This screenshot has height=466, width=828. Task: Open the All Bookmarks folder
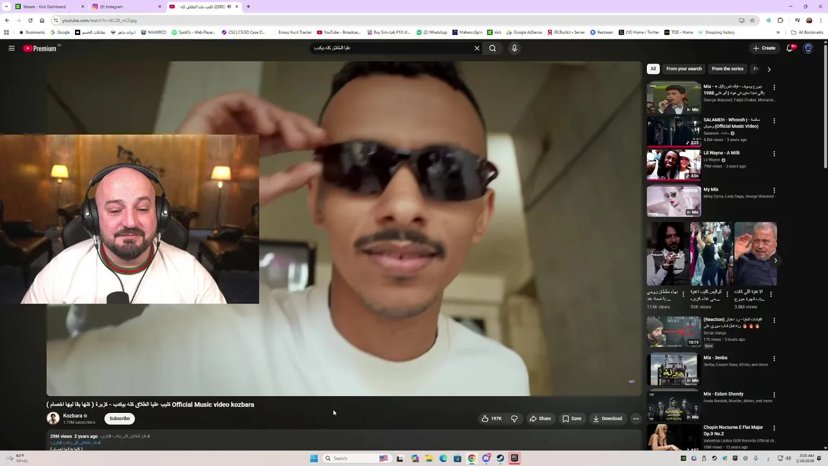807,32
